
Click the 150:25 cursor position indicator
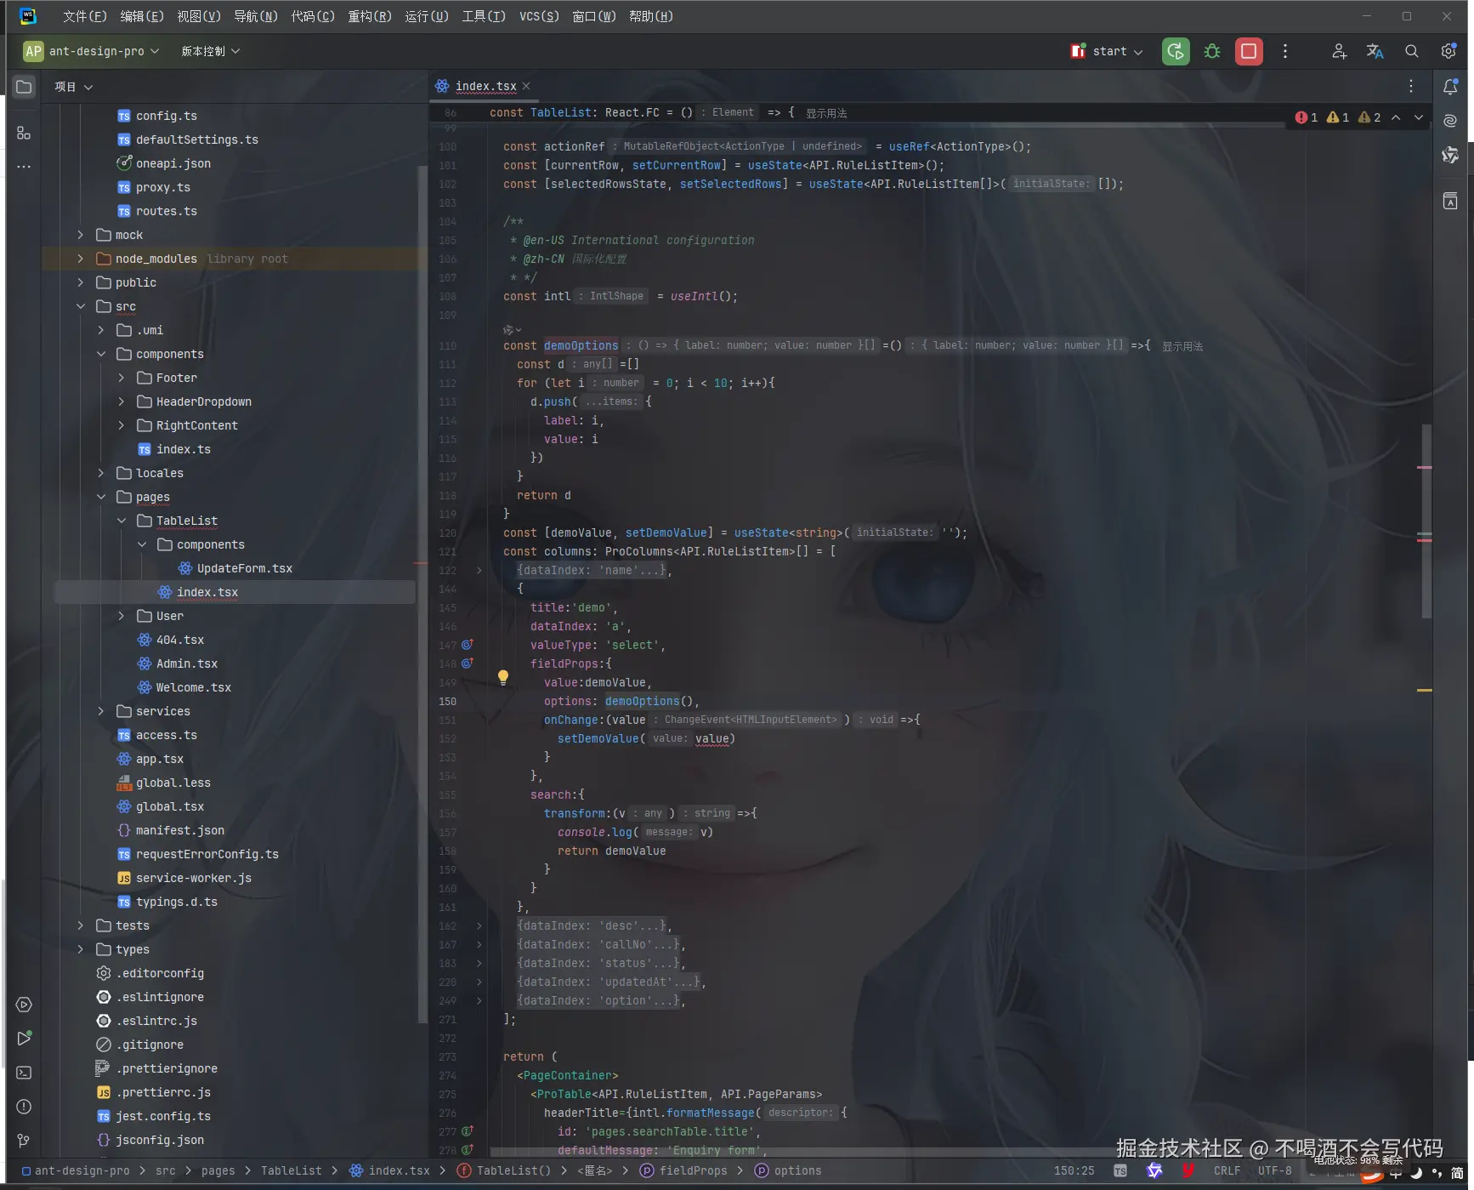(x=1074, y=1170)
